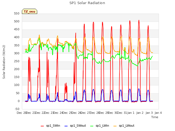Select the sp1_SWin legend label
The width and height of the screenshot is (175, 131).
[x=53, y=126]
